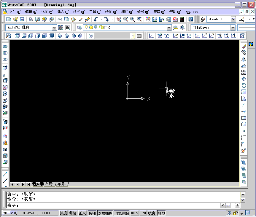
Task: Expand the view toolbar named views dropdown
Action: pos(133,36)
